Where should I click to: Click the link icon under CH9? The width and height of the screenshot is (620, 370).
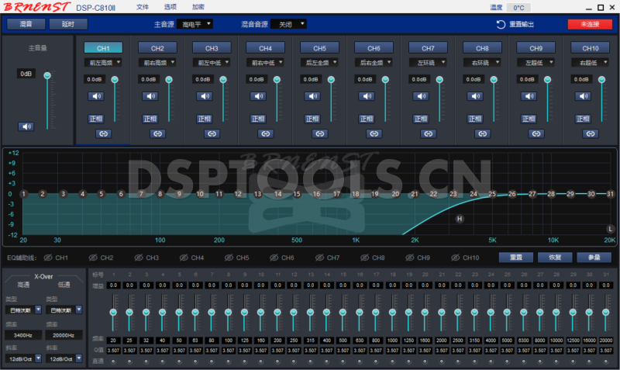pyautogui.click(x=536, y=133)
